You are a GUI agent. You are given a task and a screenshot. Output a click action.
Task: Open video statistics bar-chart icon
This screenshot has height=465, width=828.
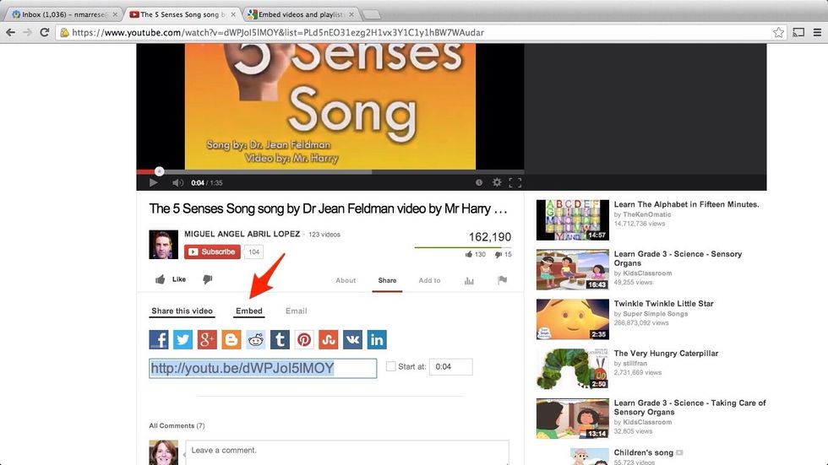point(469,280)
